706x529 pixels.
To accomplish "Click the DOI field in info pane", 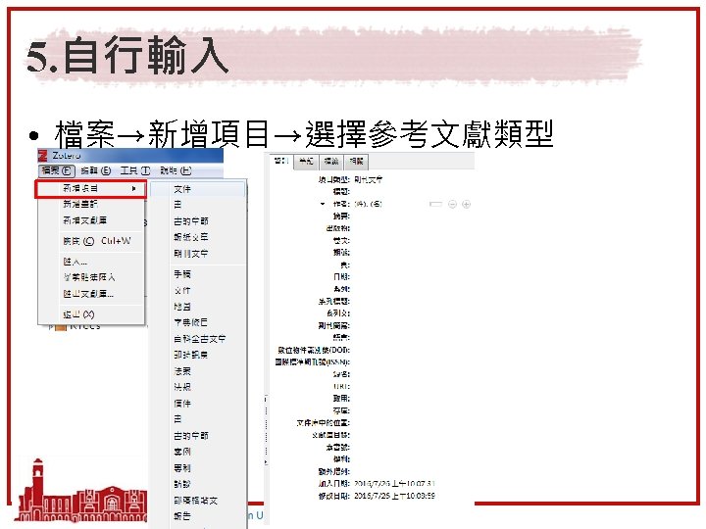I will (x=412, y=350).
